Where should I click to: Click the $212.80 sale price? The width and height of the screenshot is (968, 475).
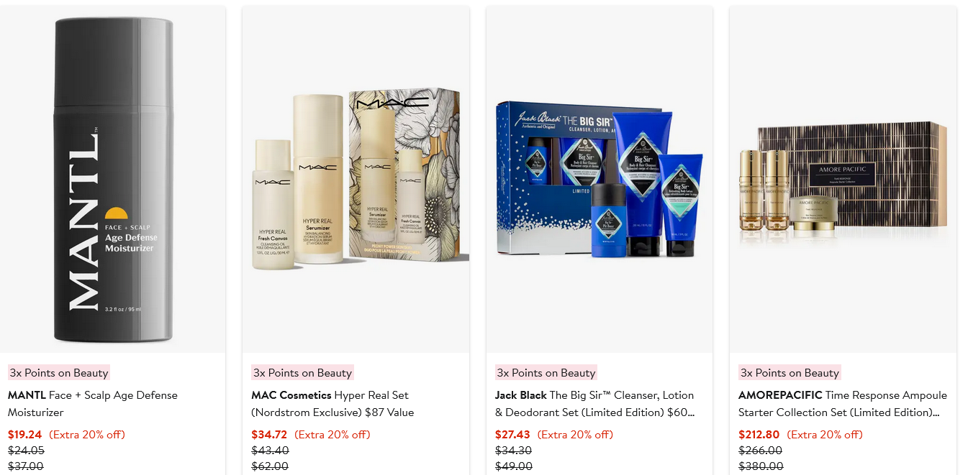pos(759,435)
